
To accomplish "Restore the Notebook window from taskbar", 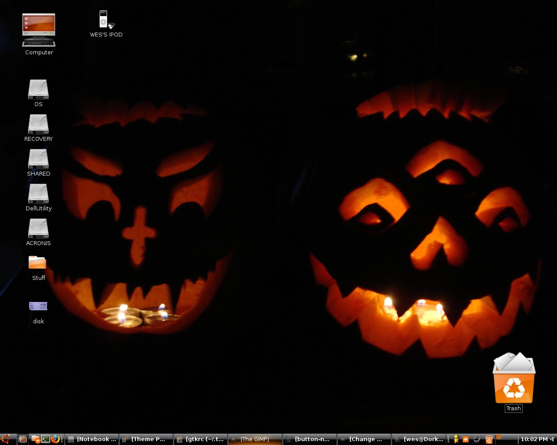I will [x=92, y=439].
